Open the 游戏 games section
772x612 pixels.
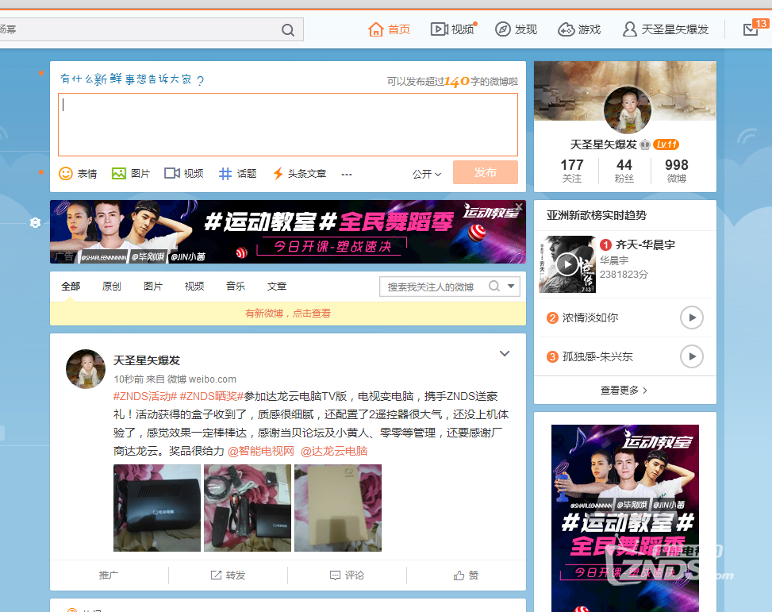point(579,29)
